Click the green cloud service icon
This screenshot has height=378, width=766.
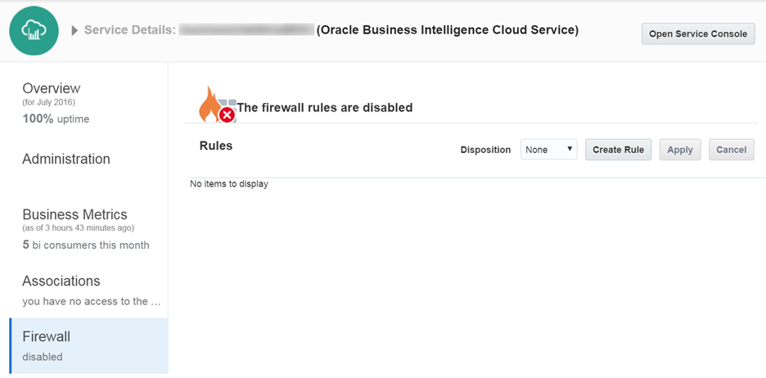[x=34, y=30]
